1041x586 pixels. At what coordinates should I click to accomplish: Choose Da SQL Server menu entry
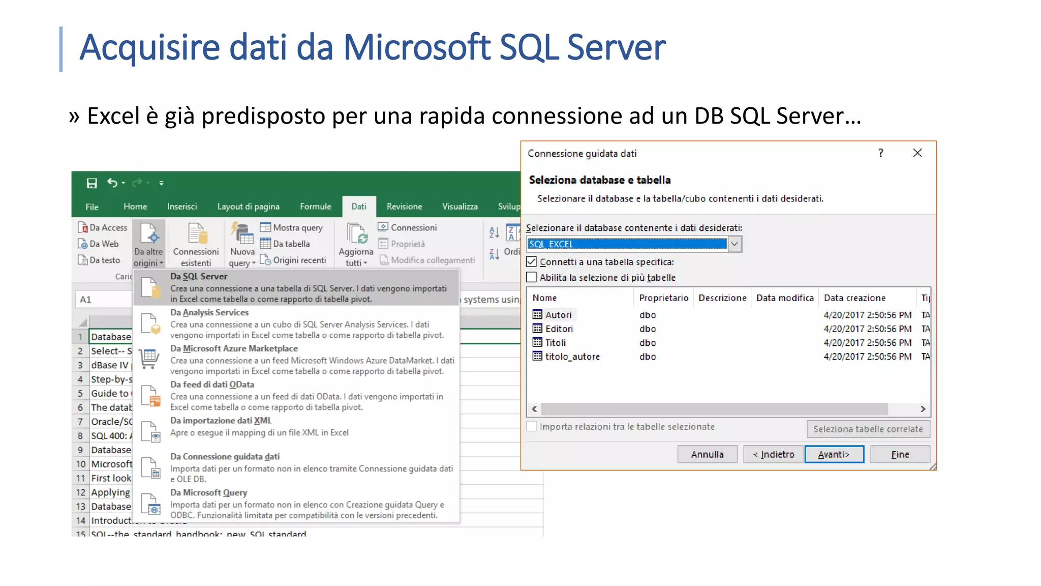(x=296, y=287)
